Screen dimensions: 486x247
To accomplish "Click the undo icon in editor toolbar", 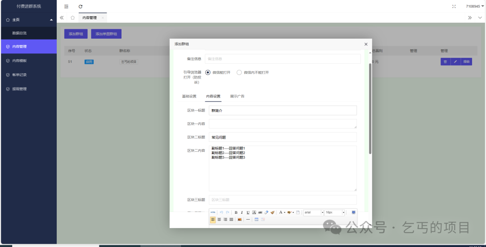I will [221, 212].
